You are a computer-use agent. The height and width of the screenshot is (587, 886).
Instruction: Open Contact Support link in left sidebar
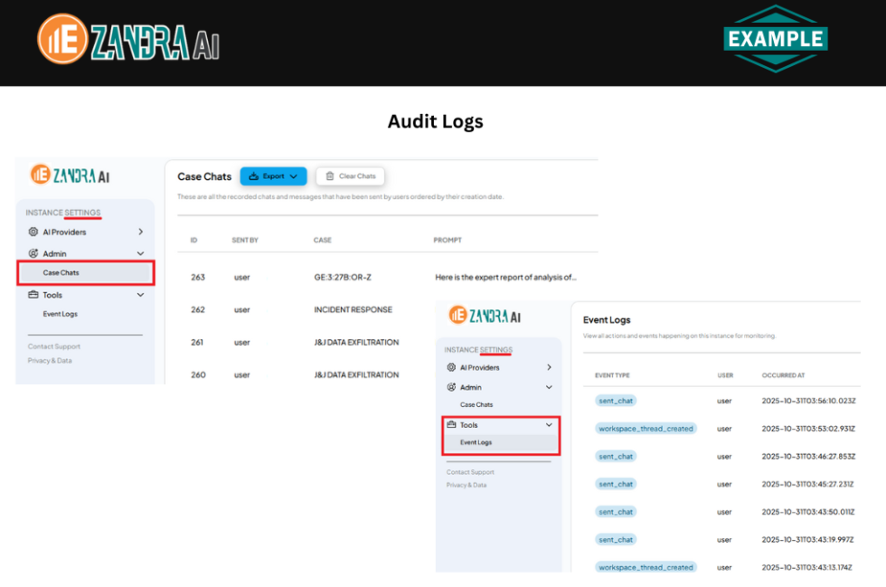[x=54, y=346]
